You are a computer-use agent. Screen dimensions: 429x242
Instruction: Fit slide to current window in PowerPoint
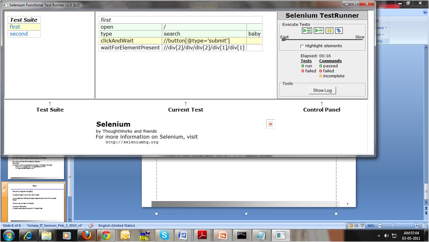pos(424,226)
